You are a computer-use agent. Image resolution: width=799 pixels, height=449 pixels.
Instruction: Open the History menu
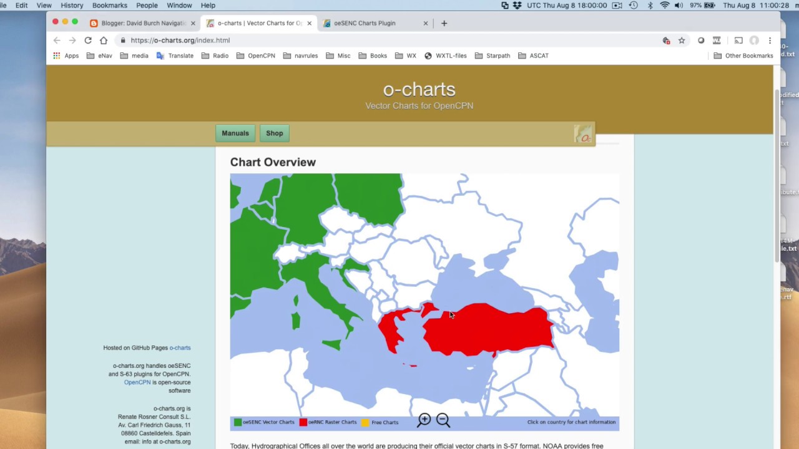(x=72, y=5)
